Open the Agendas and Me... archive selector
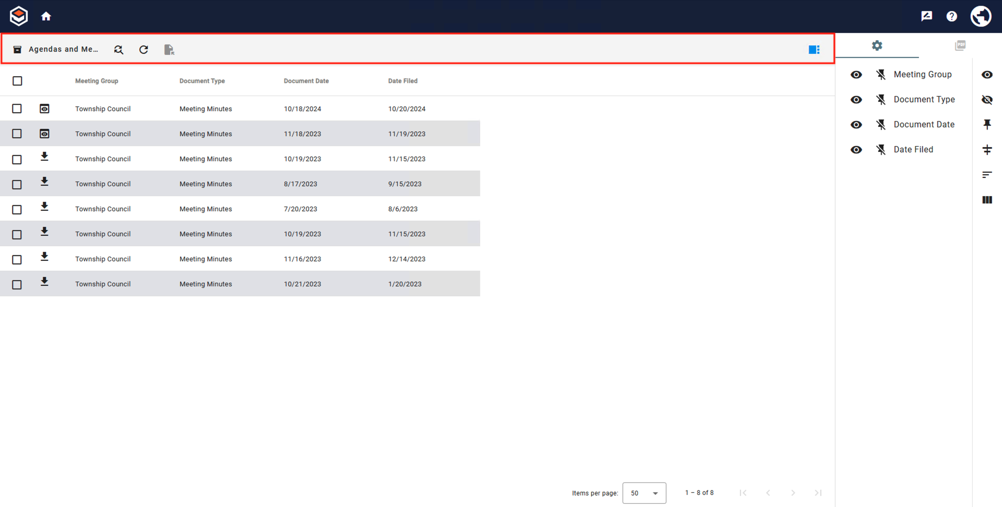The height and width of the screenshot is (507, 1002). coord(56,50)
